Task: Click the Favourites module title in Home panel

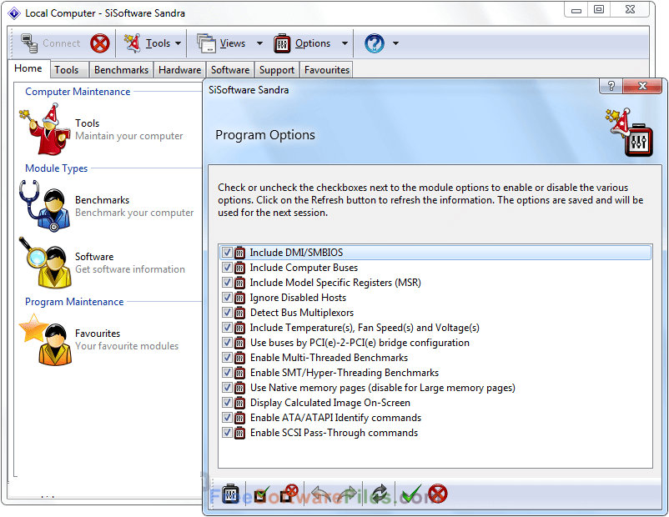Action: click(x=98, y=334)
